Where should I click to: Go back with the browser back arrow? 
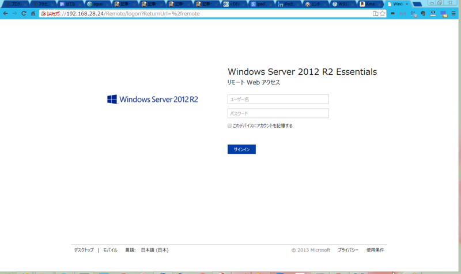(x=6, y=13)
